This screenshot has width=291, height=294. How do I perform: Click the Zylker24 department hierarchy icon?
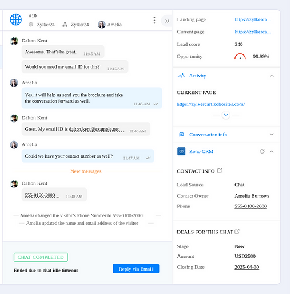65,25
